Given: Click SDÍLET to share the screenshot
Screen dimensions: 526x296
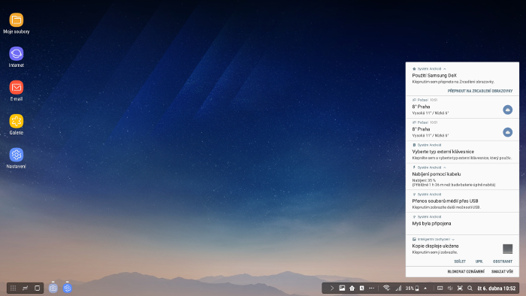Looking at the screenshot, I should pyautogui.click(x=460, y=261).
